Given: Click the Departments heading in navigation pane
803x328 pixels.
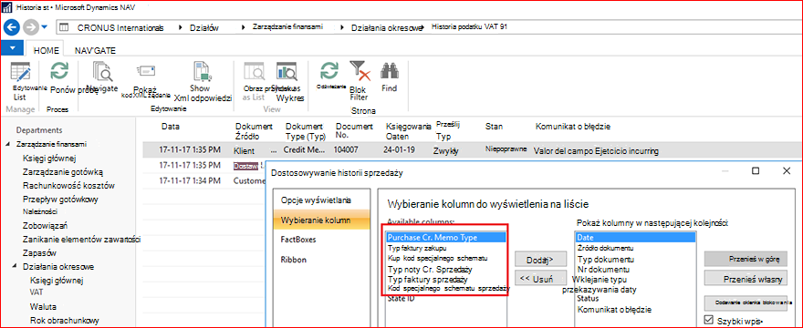Looking at the screenshot, I should click(x=39, y=130).
